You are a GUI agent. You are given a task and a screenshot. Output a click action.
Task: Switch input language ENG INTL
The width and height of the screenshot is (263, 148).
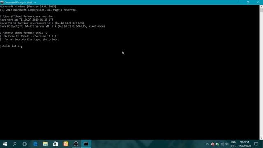pos(233,144)
